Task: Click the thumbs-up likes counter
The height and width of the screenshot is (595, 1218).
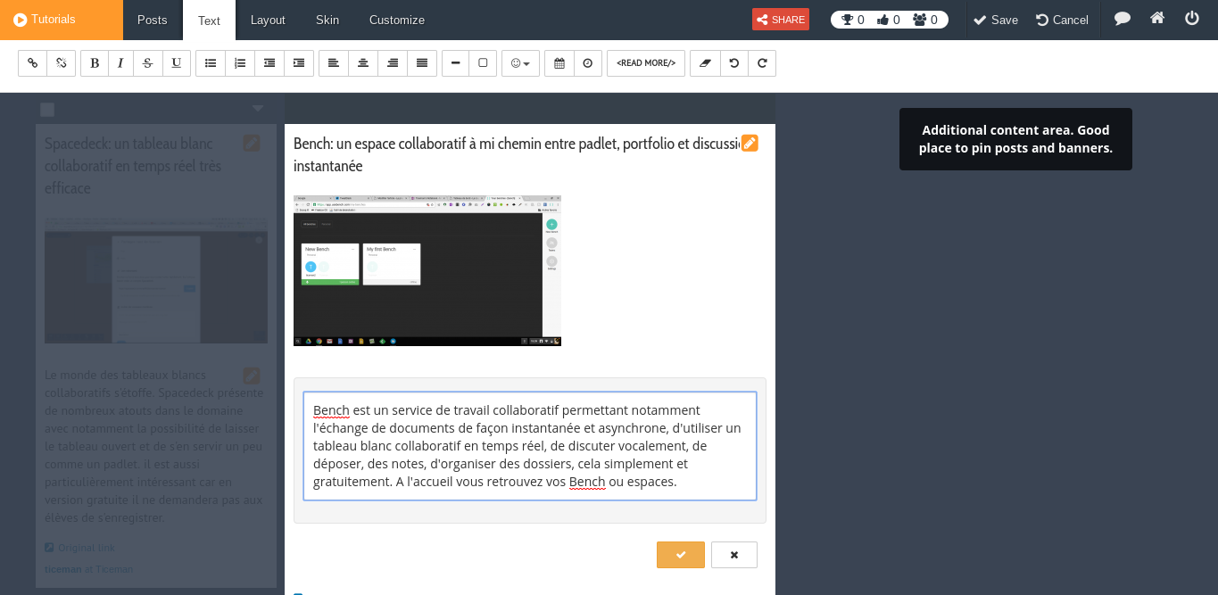Action: pos(889,20)
